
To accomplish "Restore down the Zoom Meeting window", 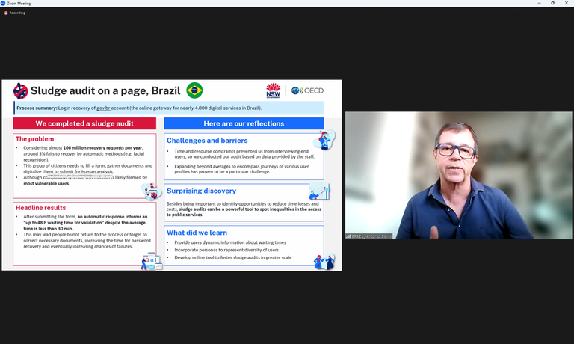I will pos(553,3).
